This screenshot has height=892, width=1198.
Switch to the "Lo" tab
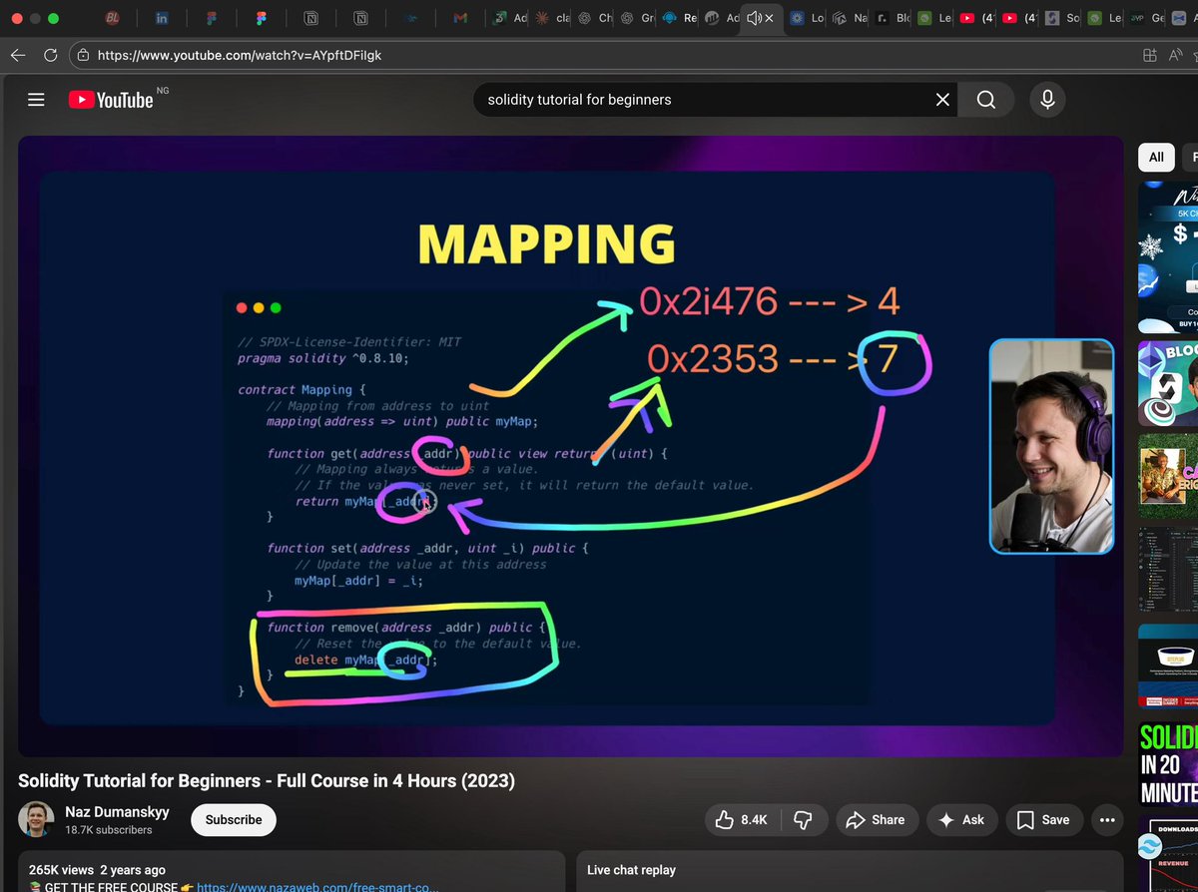coord(809,18)
